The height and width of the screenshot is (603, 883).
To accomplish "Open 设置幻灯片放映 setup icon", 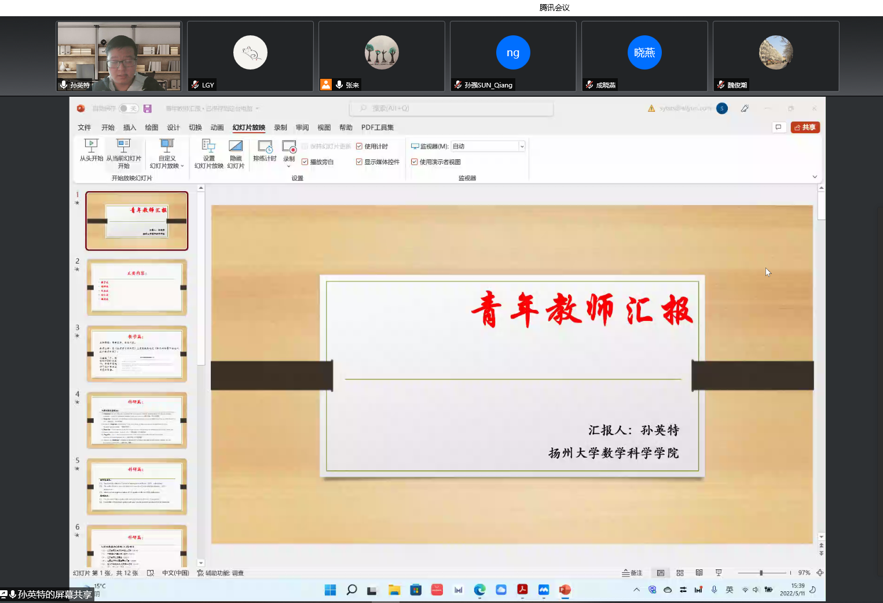I will [x=208, y=146].
